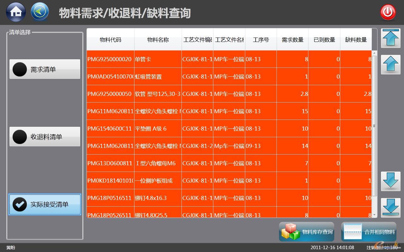Click the back navigation arrow icon
This screenshot has height=252, width=404.
click(39, 12)
